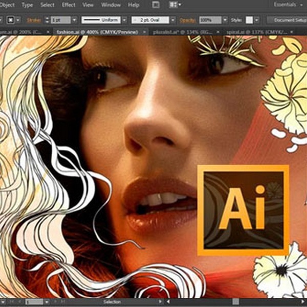Image resolution: width=307 pixels, height=307 pixels.
Task: Open the Window menu
Action: click(111, 5)
